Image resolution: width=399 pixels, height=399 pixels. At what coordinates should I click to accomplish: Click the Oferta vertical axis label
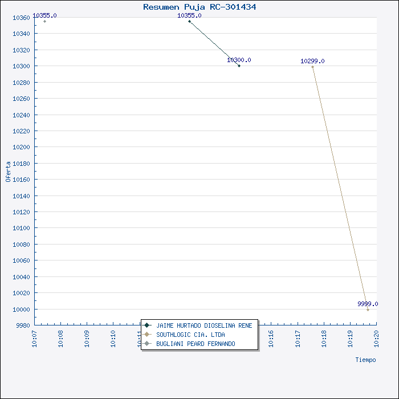tap(8, 171)
